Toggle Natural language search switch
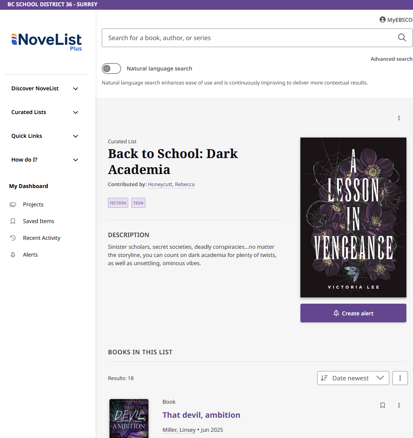The image size is (413, 438). (111, 69)
